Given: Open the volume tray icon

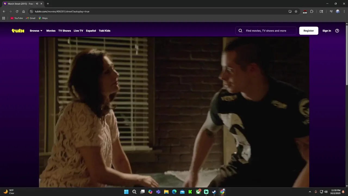Looking at the screenshot, I should click(x=326, y=192).
